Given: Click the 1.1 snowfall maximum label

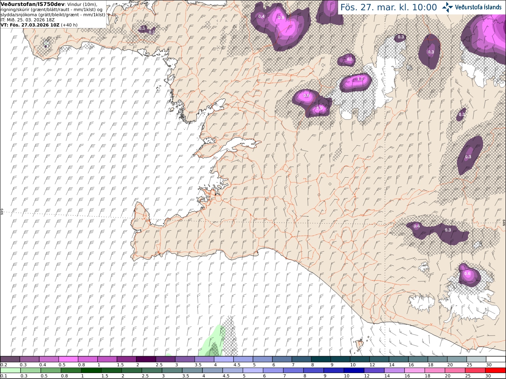Looking at the screenshot, I should pyautogui.click(x=360, y=79).
